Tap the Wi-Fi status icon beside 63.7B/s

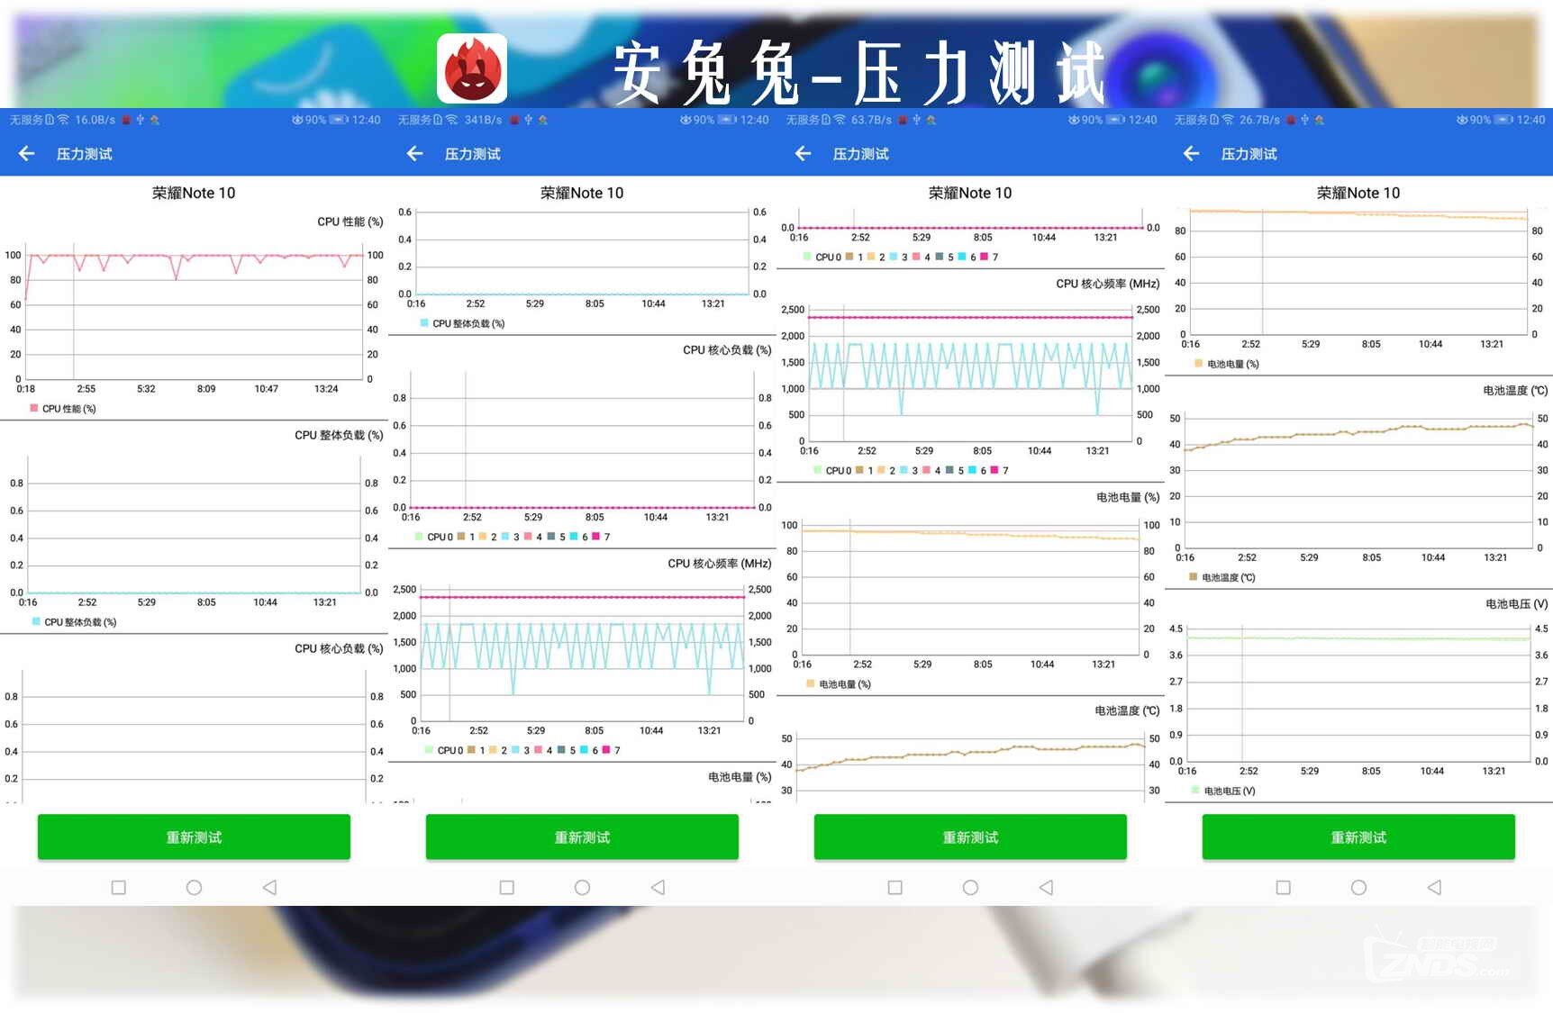840,120
